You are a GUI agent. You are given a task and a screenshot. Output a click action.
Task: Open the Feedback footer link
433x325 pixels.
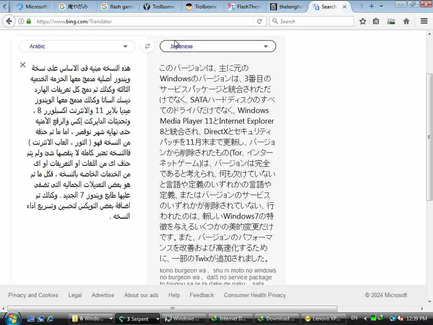pos(202,295)
